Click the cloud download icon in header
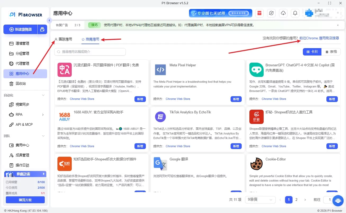The width and height of the screenshot is (346, 213). (283, 13)
